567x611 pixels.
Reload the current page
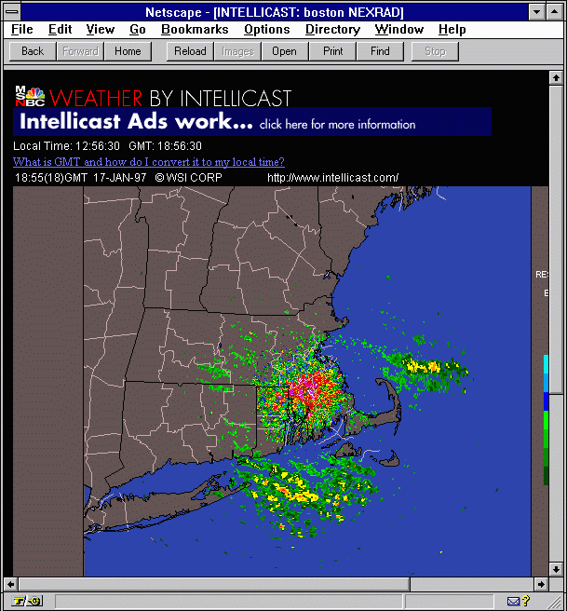pyautogui.click(x=191, y=51)
